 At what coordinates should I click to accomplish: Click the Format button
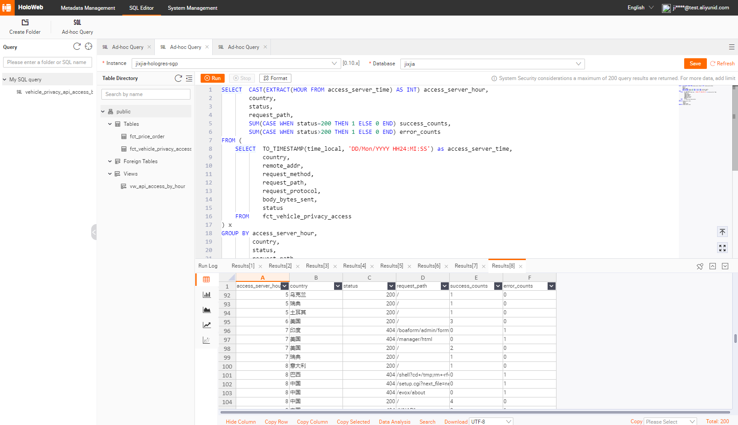[275, 78]
